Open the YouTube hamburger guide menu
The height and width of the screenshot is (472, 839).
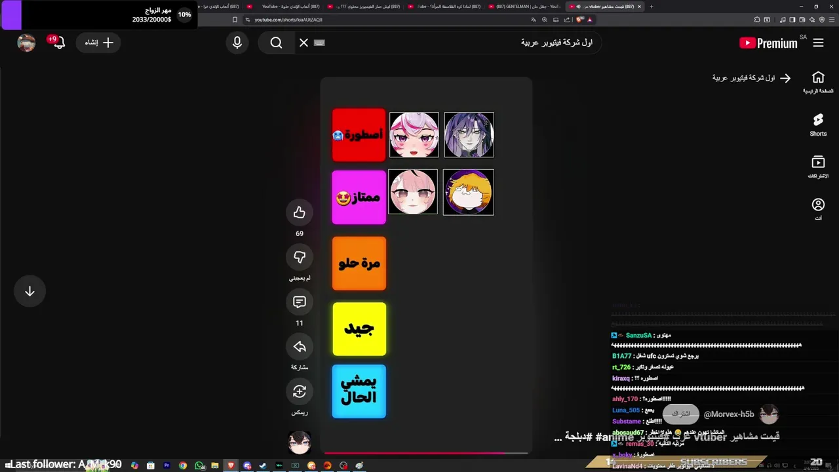coord(818,43)
